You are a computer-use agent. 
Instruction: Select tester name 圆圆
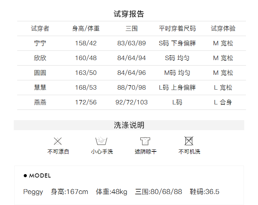coord(40,73)
